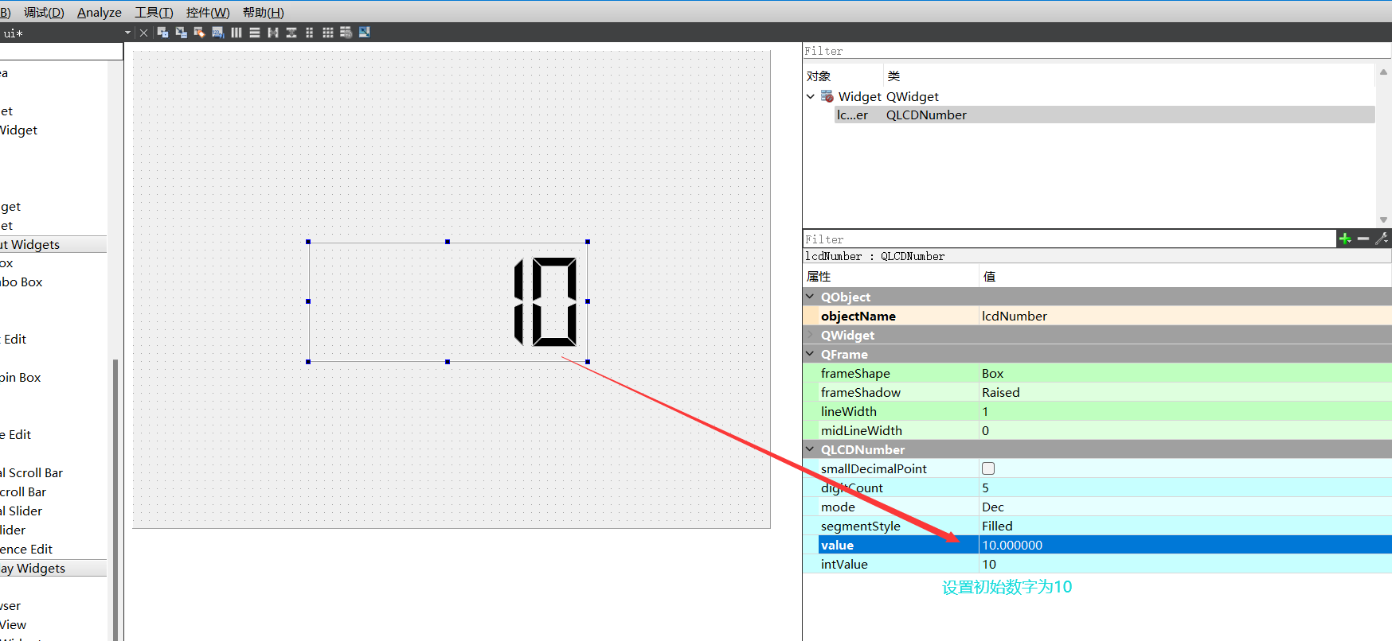Click the property column header 属性

pos(819,276)
